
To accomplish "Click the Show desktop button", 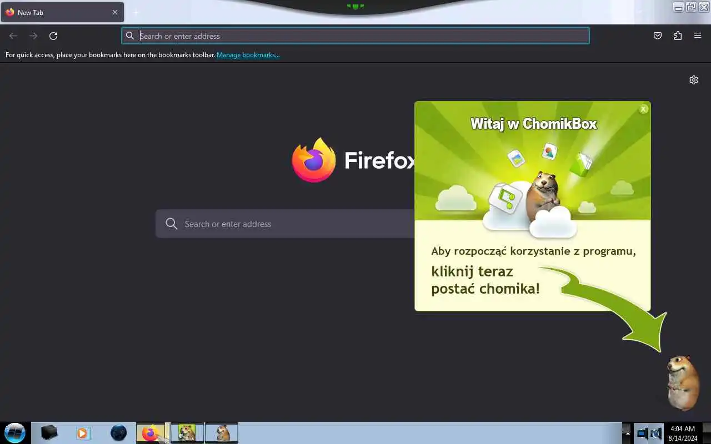I will [x=707, y=433].
